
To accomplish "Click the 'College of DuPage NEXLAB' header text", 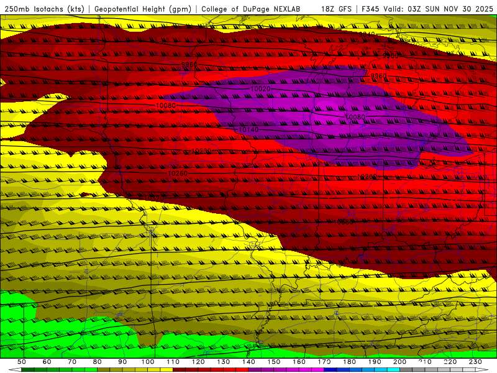I will click(251, 9).
